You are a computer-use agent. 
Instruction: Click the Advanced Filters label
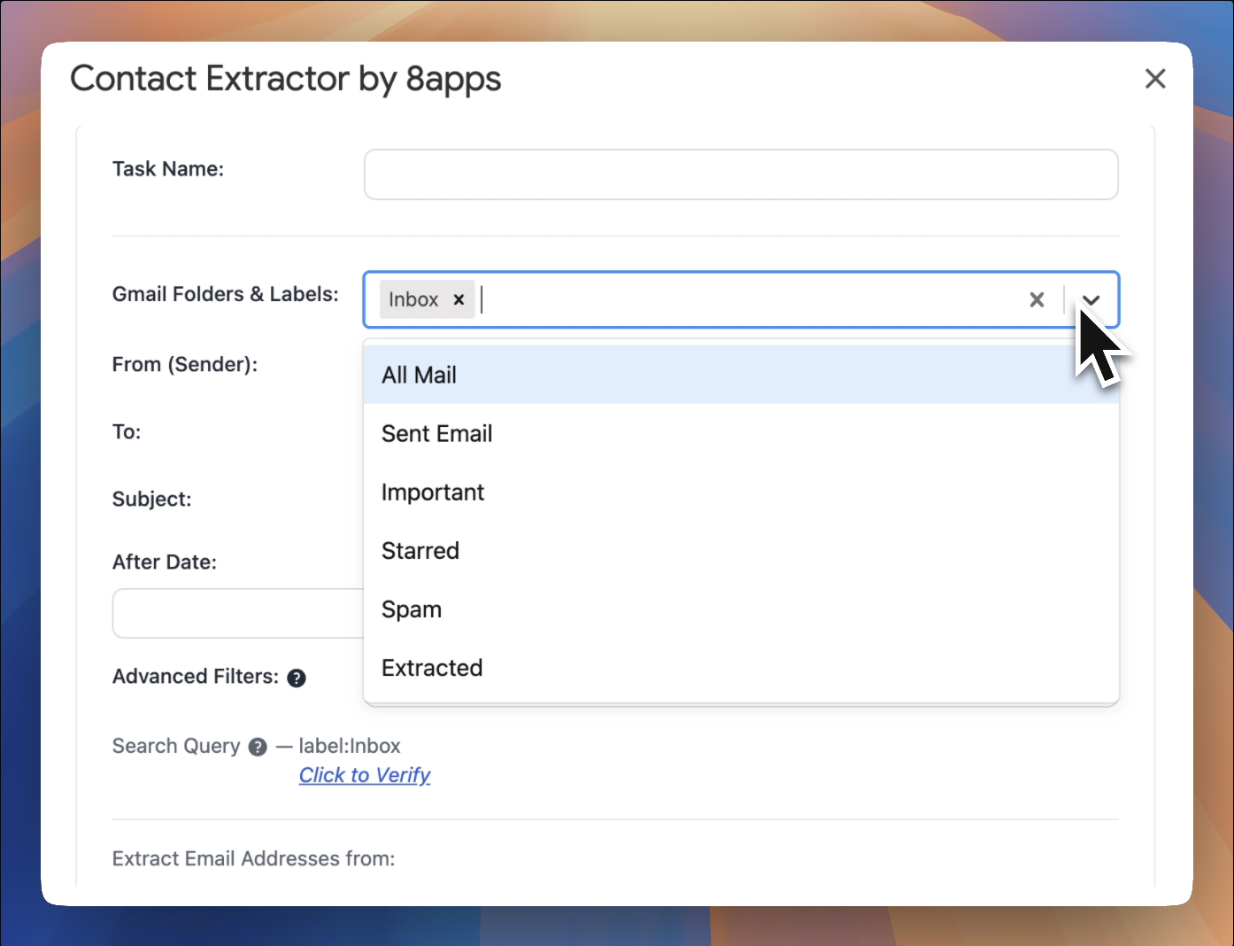coord(196,676)
